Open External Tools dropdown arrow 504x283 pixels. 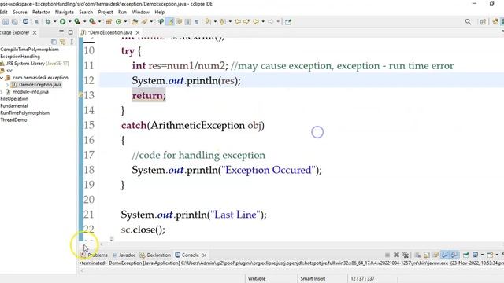tap(100, 22)
